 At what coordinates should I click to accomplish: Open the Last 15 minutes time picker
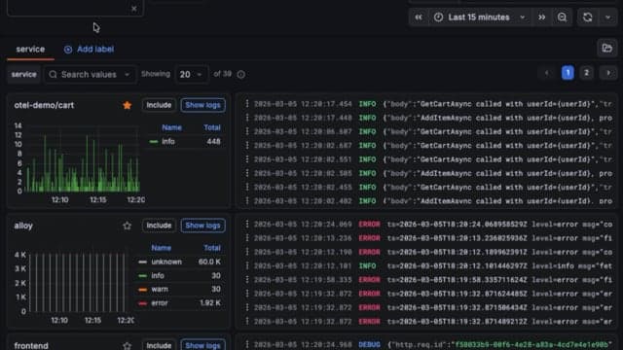point(480,17)
